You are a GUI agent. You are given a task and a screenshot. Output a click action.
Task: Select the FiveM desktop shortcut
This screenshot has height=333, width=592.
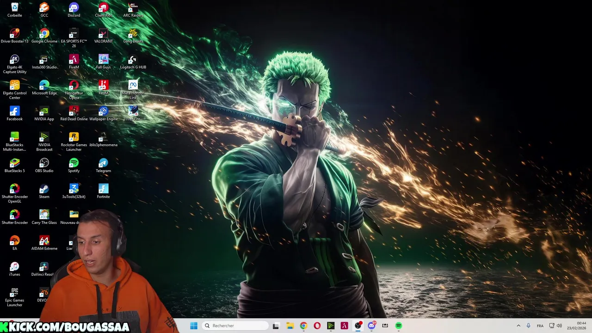click(74, 62)
